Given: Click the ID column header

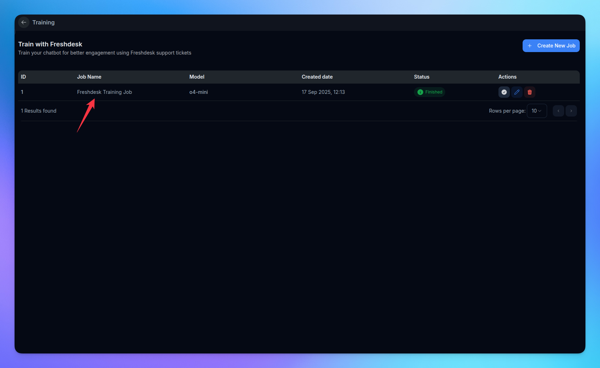Looking at the screenshot, I should coord(23,77).
